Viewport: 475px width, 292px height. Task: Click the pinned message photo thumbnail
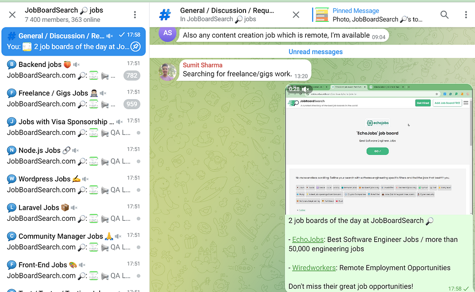point(322,15)
